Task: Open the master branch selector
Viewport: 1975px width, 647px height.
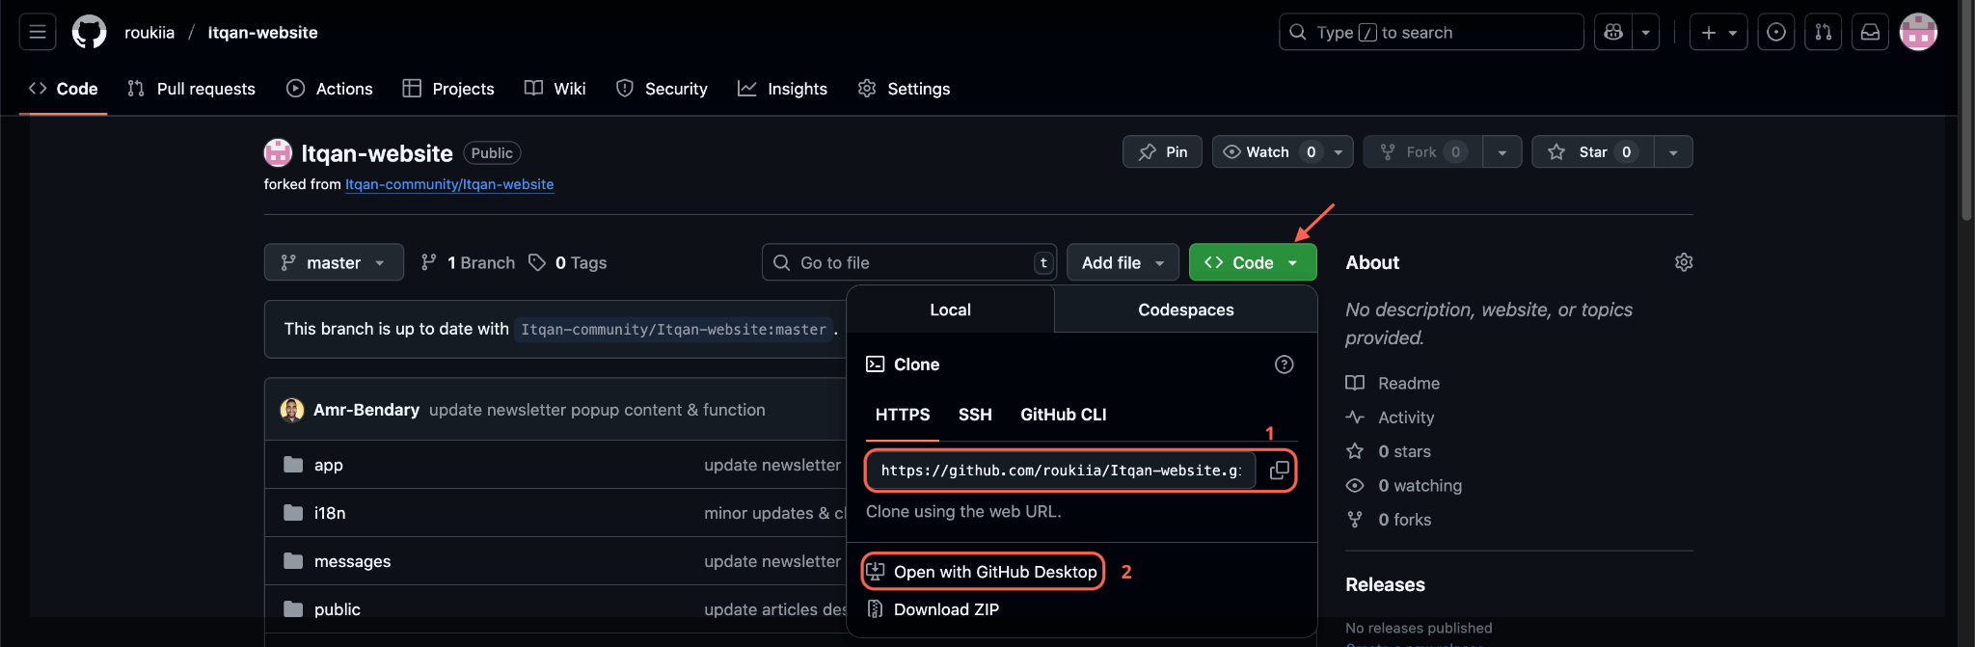Action: [x=334, y=262]
